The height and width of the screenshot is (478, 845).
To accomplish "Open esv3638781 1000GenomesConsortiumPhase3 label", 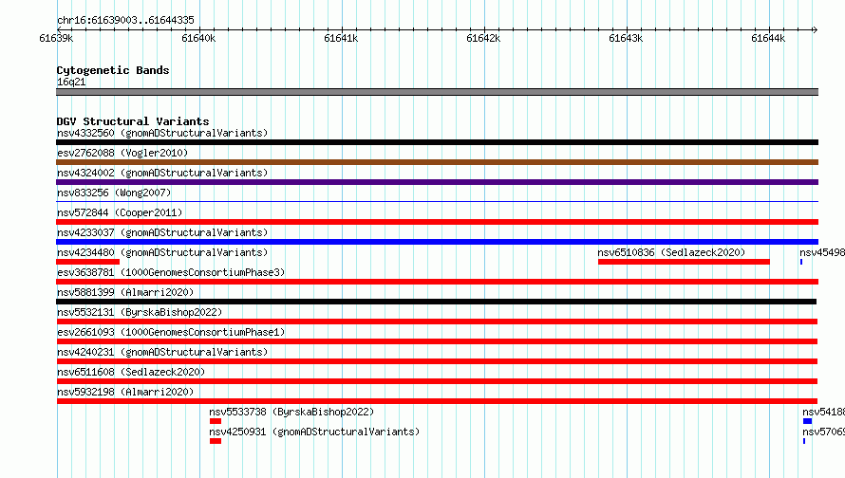I will coord(171,272).
